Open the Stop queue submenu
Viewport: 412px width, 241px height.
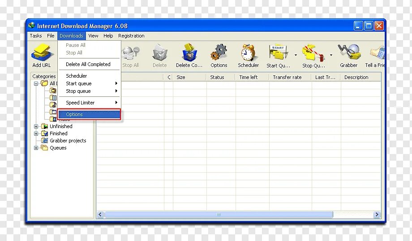[x=89, y=91]
